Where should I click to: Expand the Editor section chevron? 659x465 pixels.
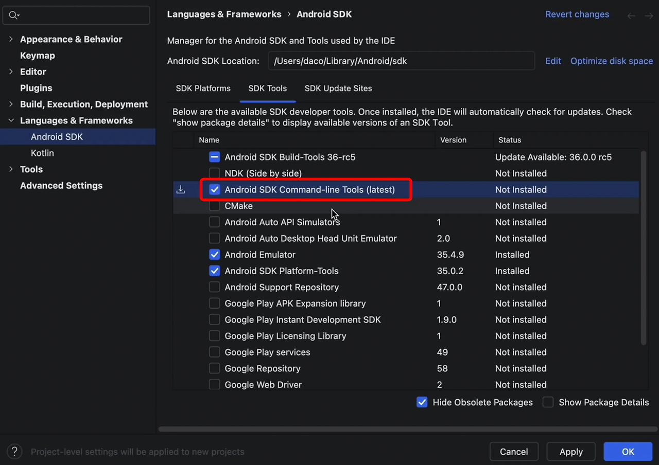click(x=11, y=71)
